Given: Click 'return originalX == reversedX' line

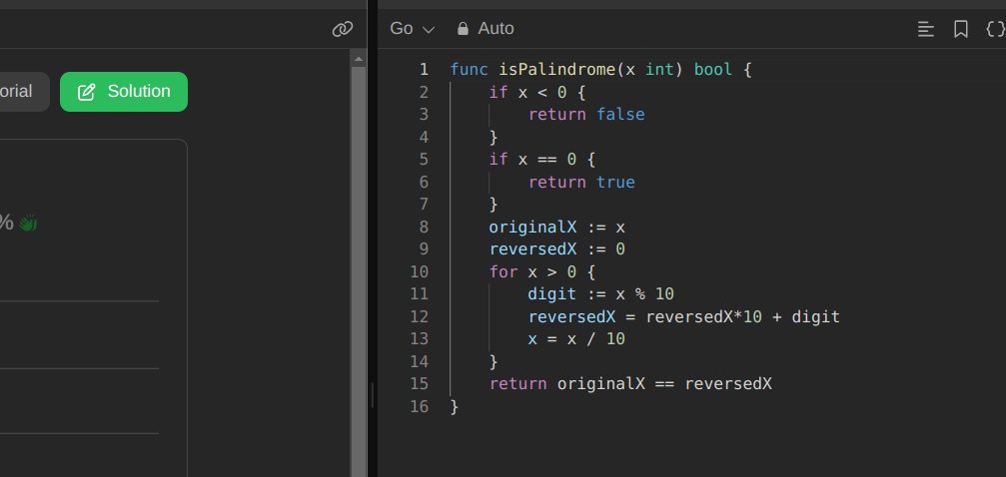Looking at the screenshot, I should [x=630, y=384].
